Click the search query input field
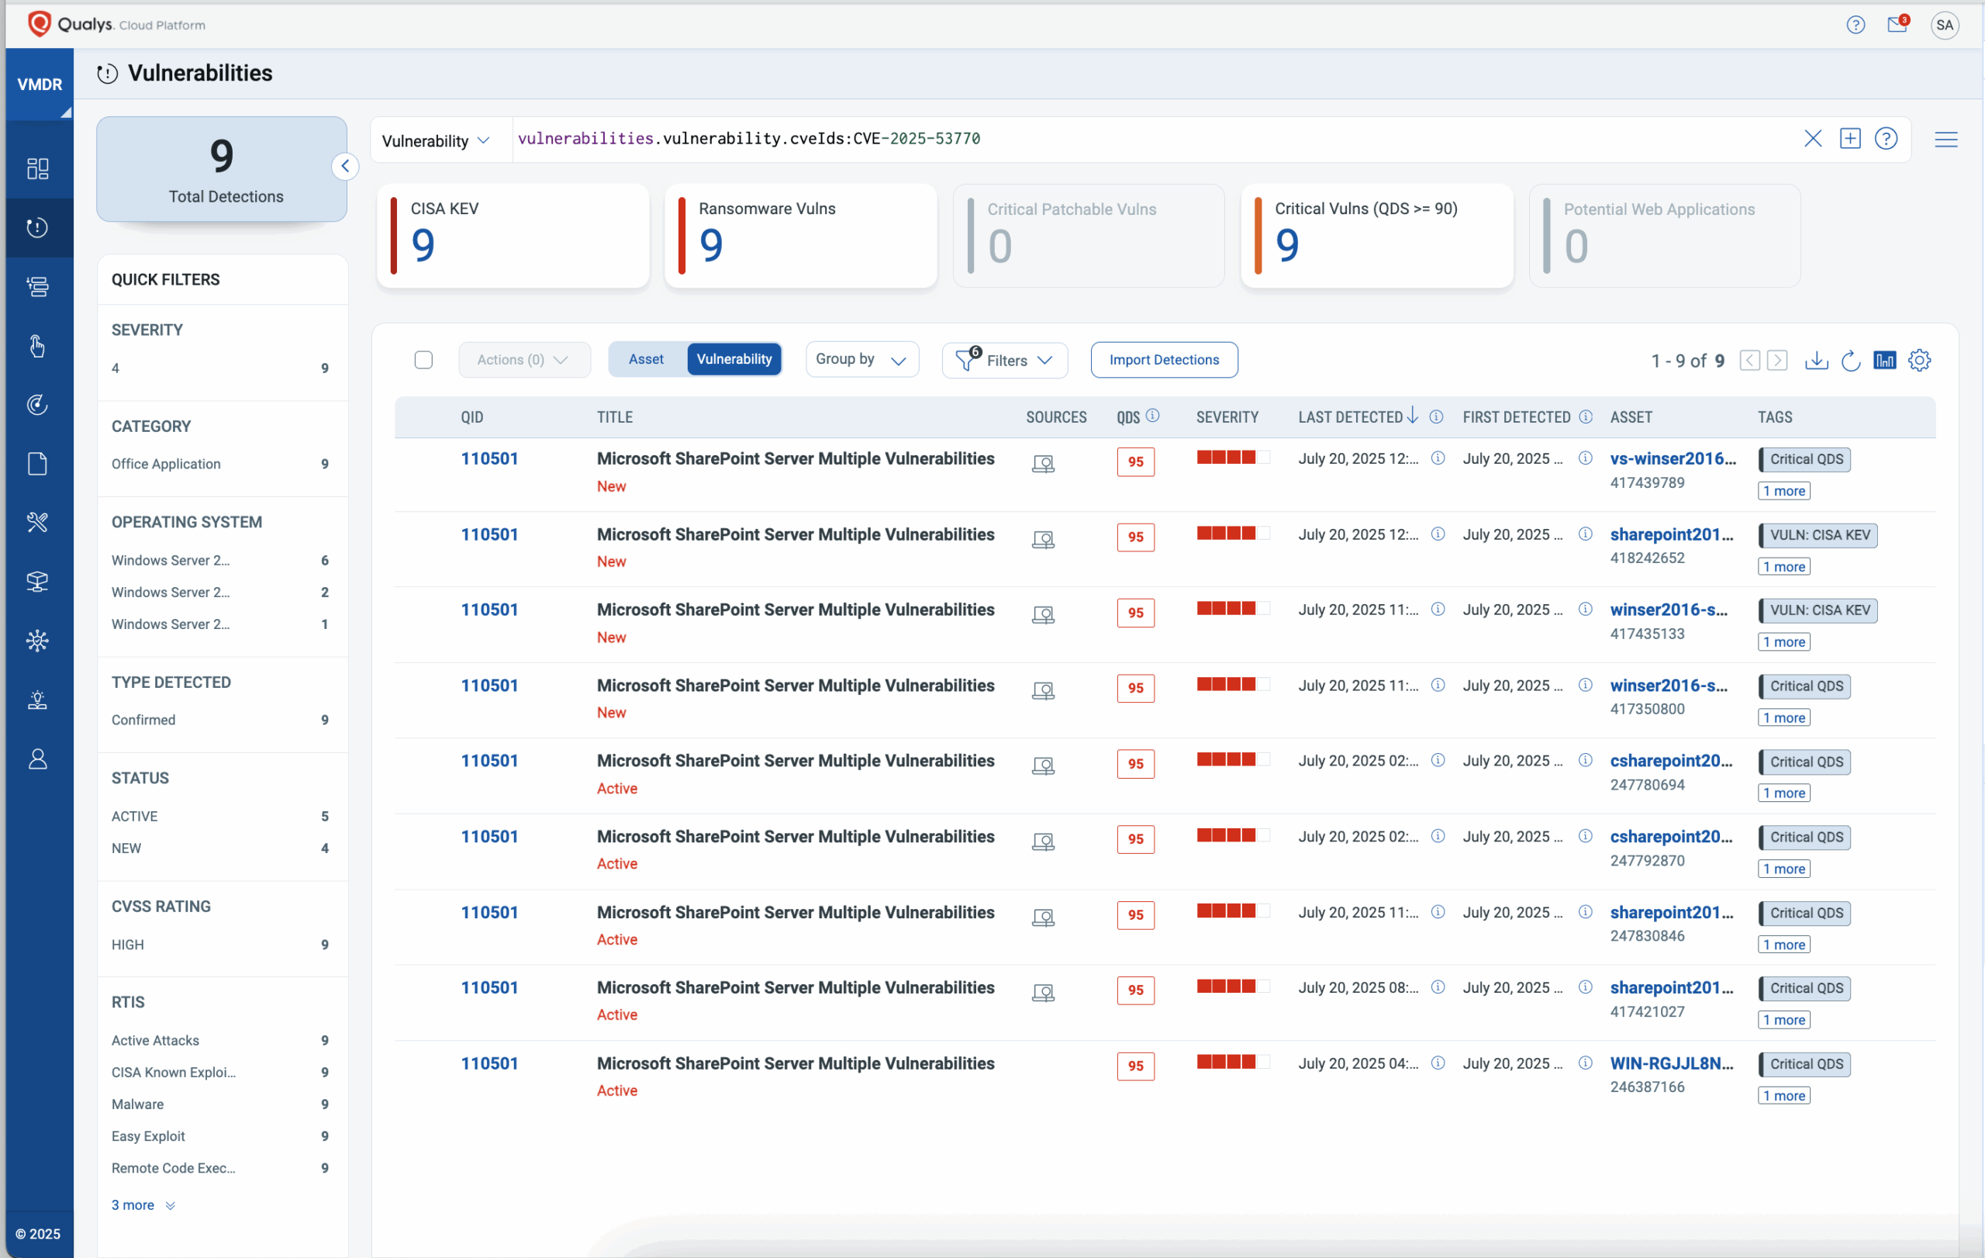 (x=1154, y=140)
